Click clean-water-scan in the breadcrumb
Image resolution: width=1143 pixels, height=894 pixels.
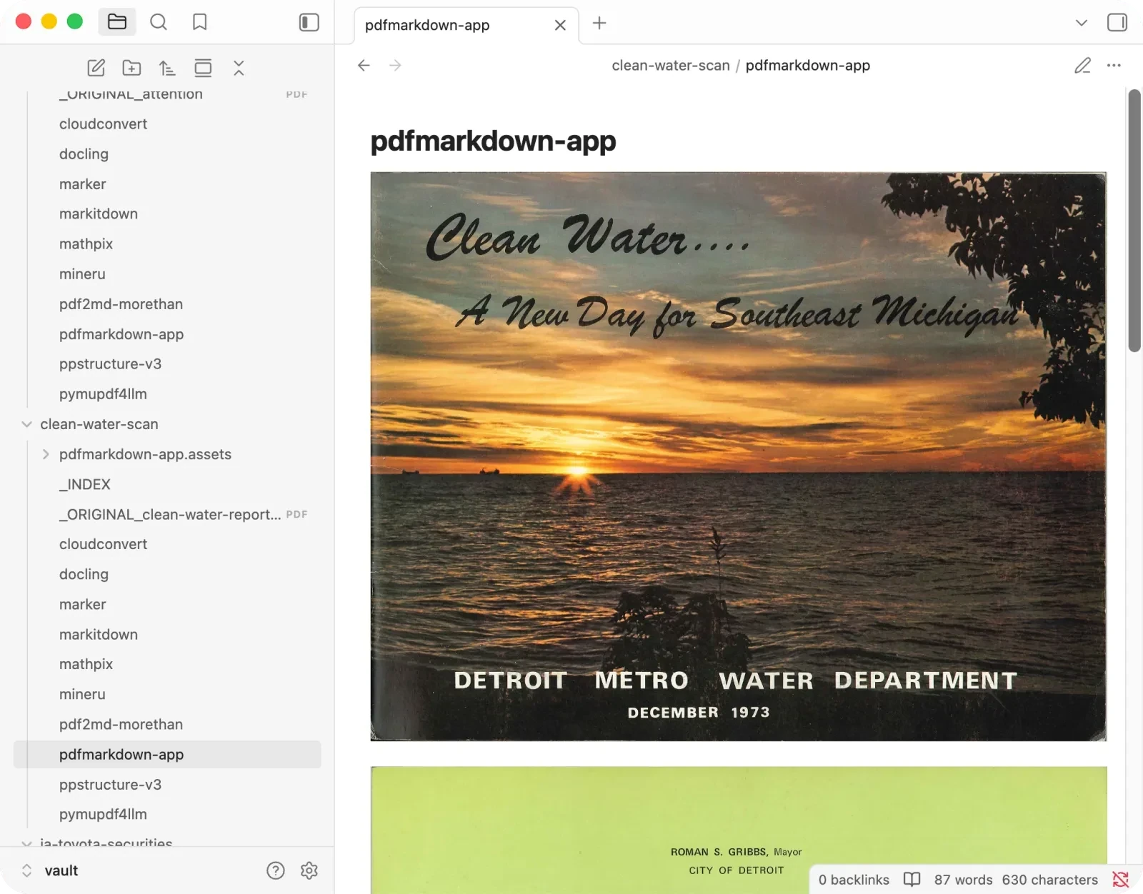click(671, 65)
